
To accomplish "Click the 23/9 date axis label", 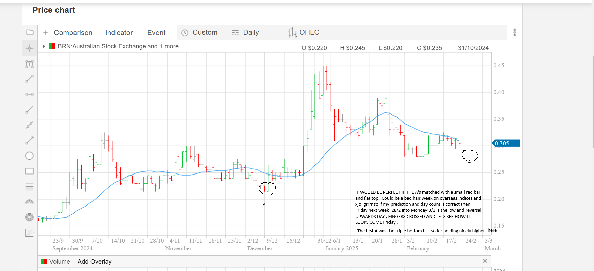I will pos(58,241).
